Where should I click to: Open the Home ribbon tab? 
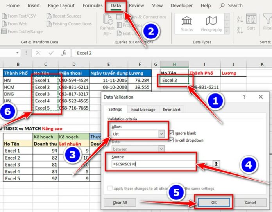pyautogui.click(x=13, y=5)
